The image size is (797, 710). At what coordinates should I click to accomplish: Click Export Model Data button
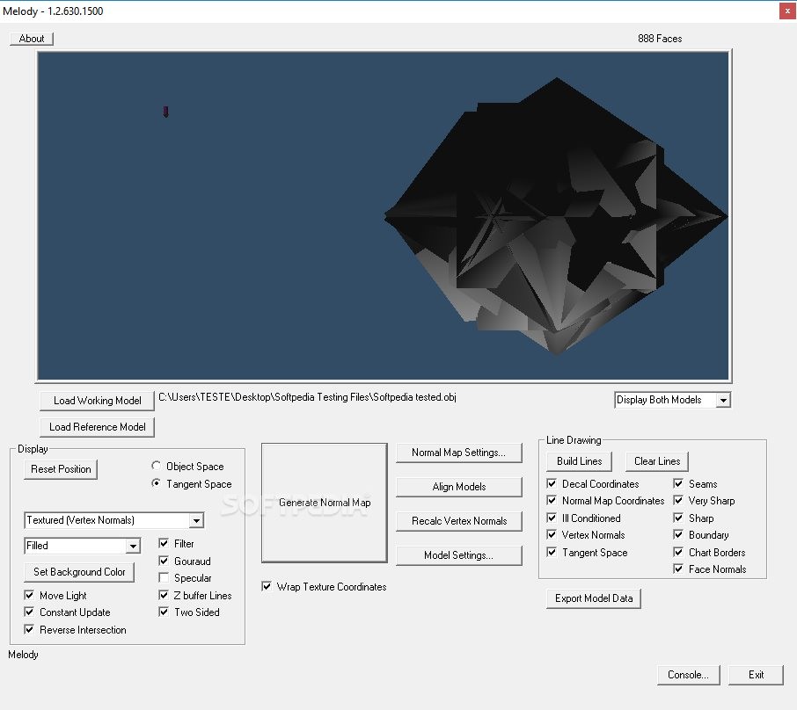(594, 598)
